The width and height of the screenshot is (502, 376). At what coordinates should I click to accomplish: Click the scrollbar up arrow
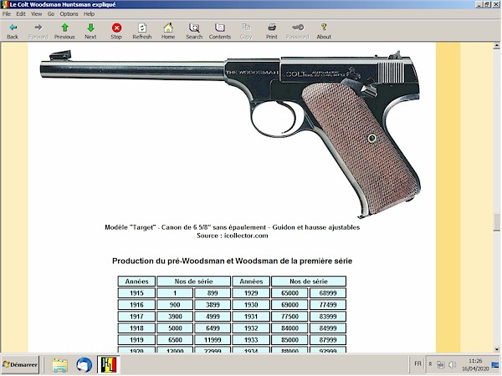pyautogui.click(x=496, y=46)
